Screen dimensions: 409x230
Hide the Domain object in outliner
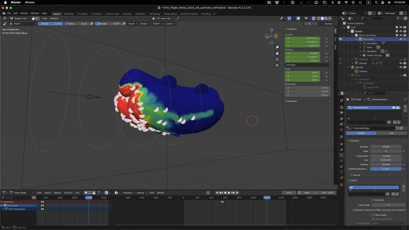pos(401,63)
